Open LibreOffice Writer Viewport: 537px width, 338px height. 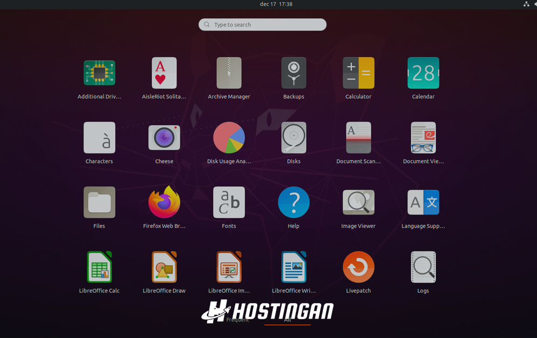pos(293,267)
